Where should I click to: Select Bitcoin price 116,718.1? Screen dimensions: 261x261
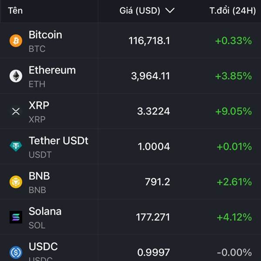(x=149, y=41)
